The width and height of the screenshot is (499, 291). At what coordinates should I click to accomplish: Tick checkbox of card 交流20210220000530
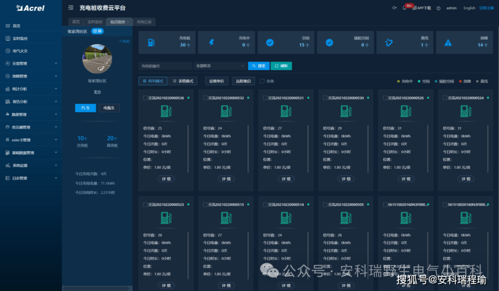[x=325, y=98]
